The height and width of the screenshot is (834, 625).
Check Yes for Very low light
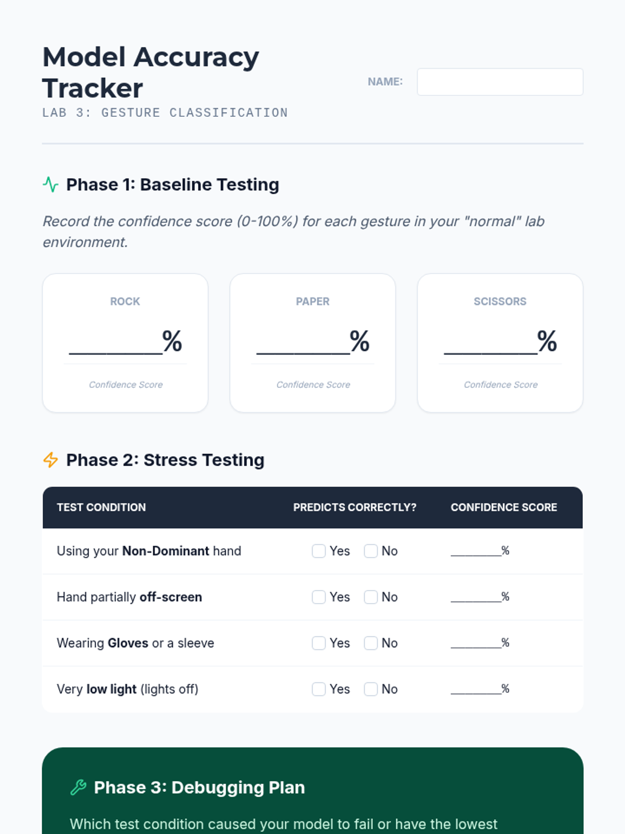(319, 689)
